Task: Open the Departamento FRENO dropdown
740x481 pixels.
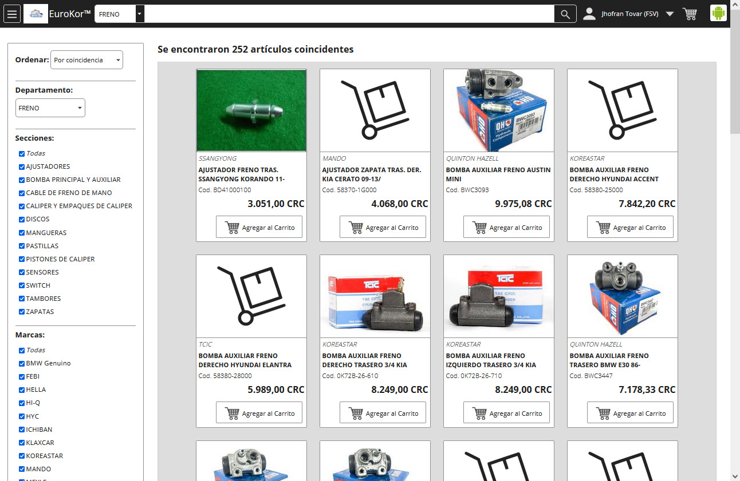Action: pyautogui.click(x=50, y=108)
